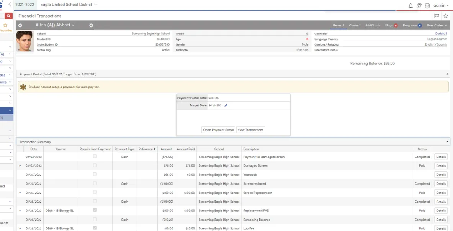Open notifications bell icon
Screen dimensions: 453x231
click(x=410, y=6)
